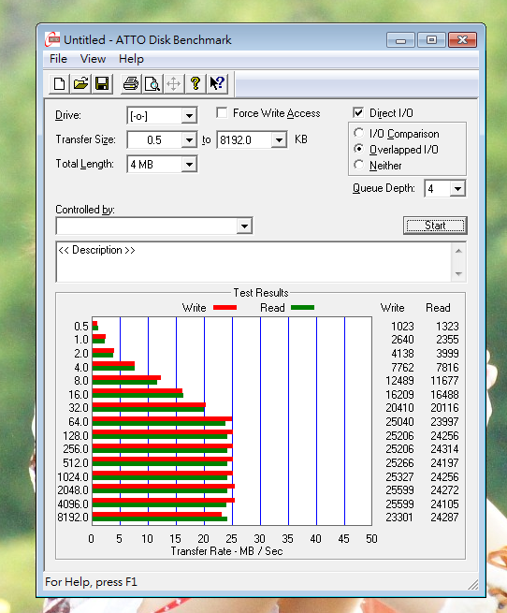Uncheck the Direct I/O checkbox
507x613 pixels.
coord(358,113)
